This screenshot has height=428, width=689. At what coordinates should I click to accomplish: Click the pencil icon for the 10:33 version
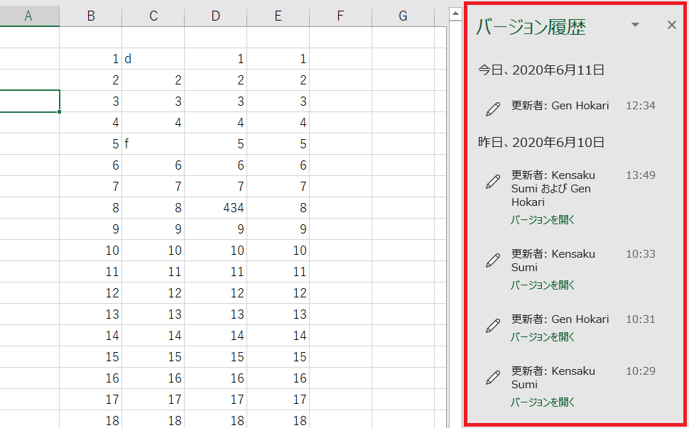492,260
